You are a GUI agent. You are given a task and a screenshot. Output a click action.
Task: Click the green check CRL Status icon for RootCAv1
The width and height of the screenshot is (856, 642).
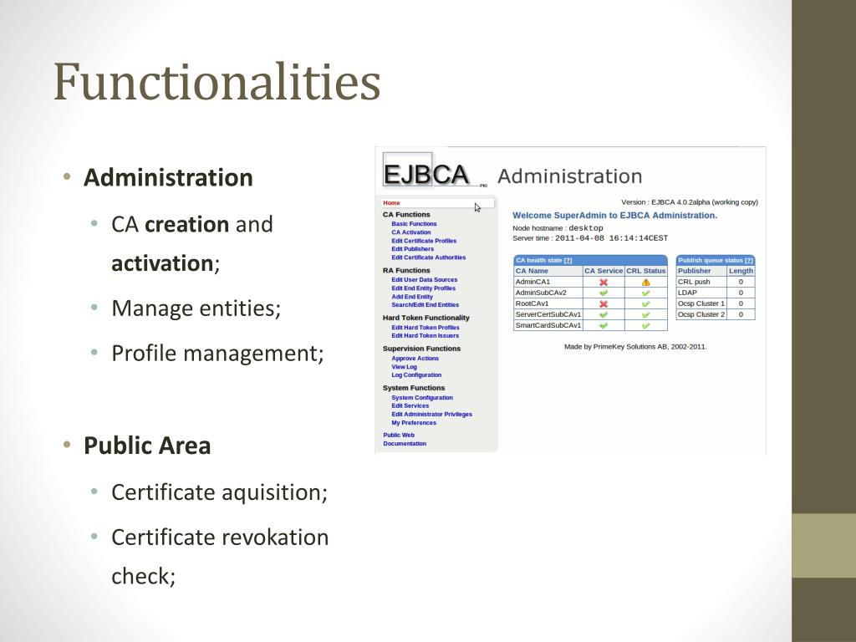coord(646,304)
